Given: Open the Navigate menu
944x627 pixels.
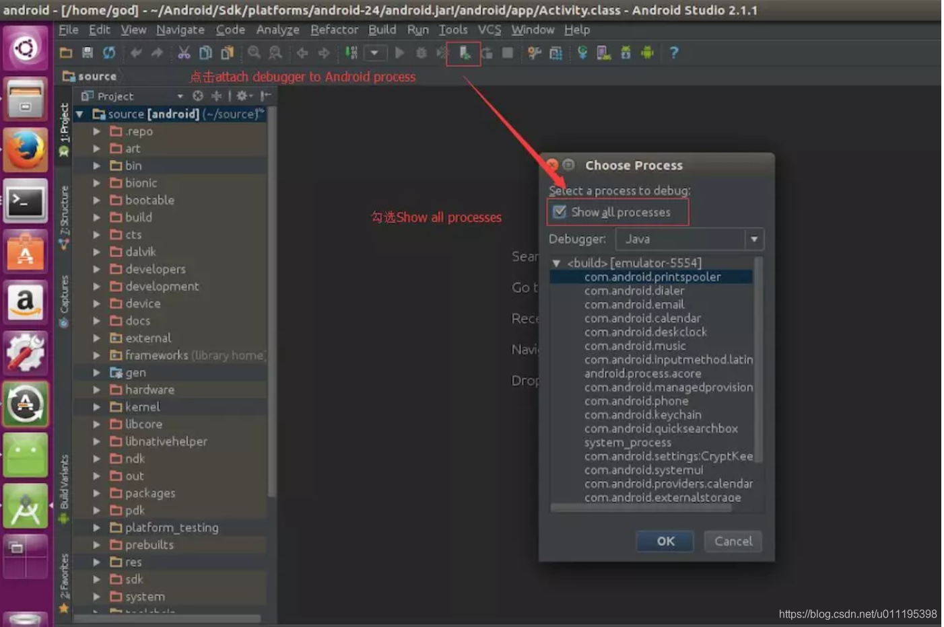Looking at the screenshot, I should tap(180, 30).
